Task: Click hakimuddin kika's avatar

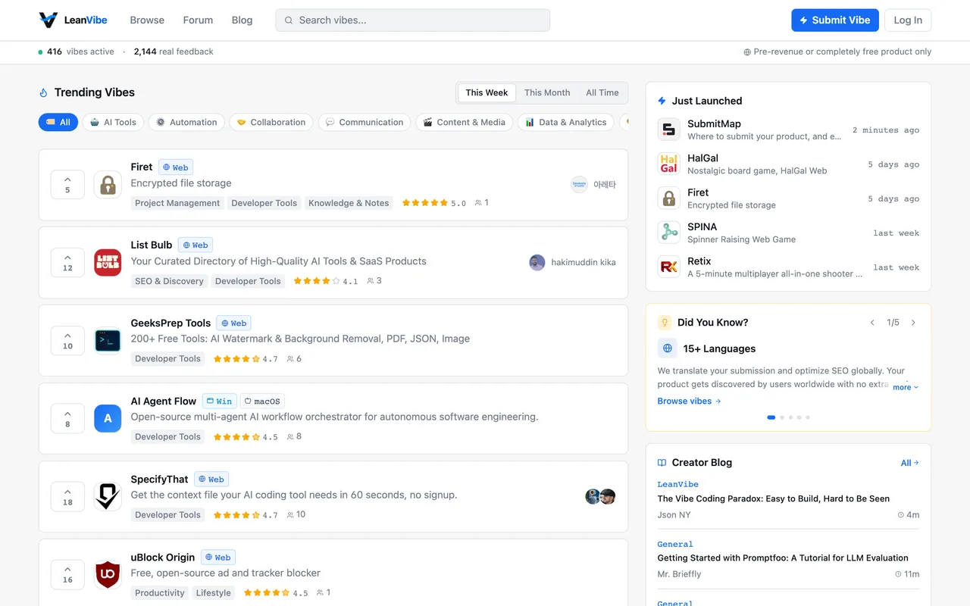Action: 537,263
